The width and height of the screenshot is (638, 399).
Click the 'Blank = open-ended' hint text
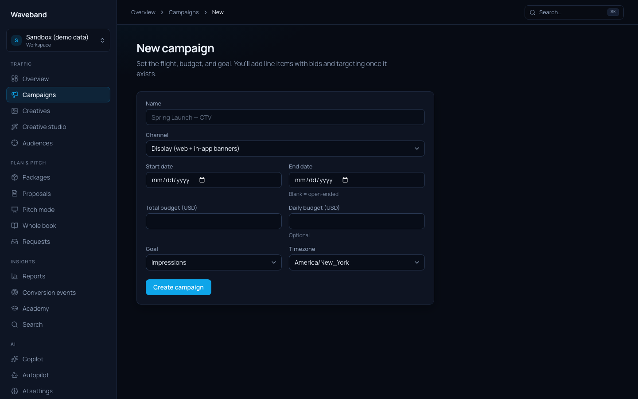coord(314,194)
